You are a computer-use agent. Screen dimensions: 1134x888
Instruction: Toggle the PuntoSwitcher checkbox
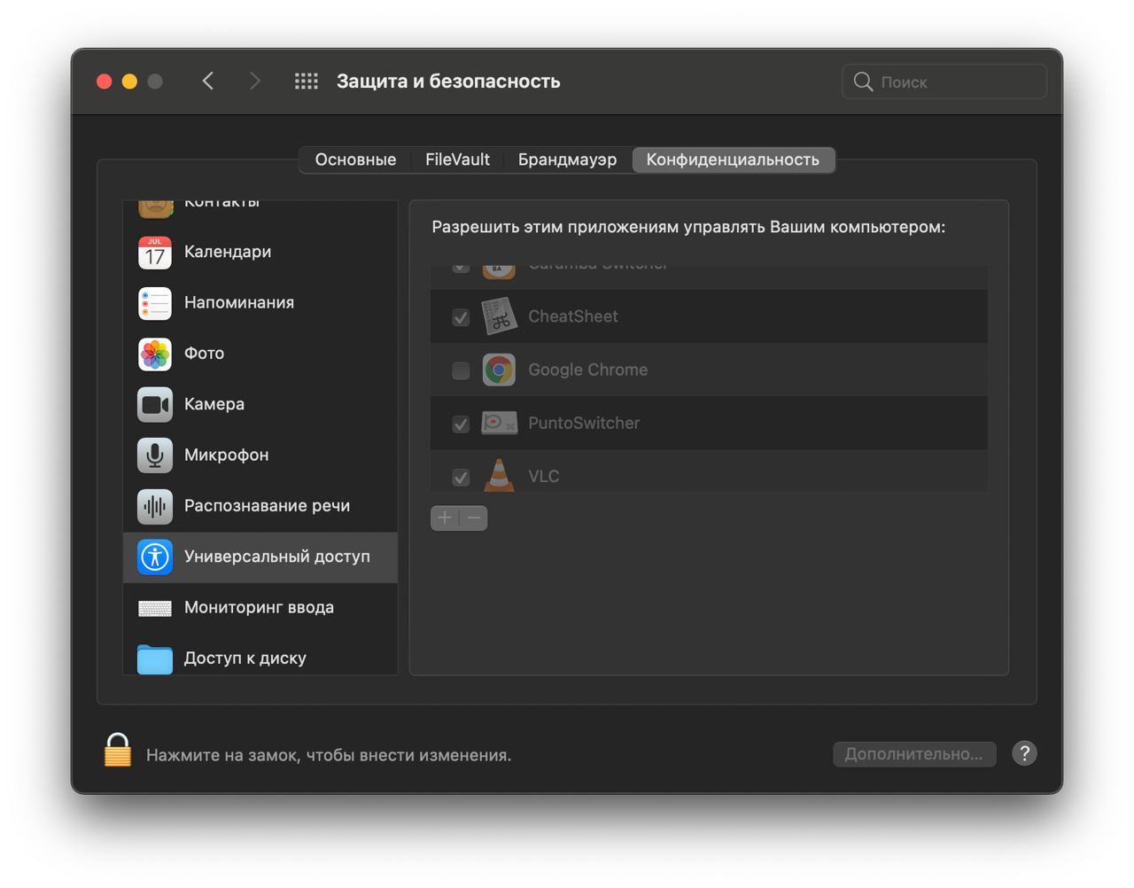tap(461, 424)
